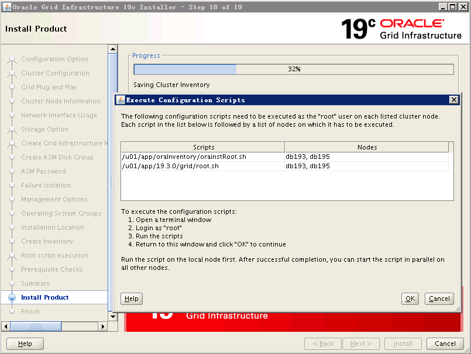Select Installation Location step
The image size is (471, 354).
[x=53, y=227]
